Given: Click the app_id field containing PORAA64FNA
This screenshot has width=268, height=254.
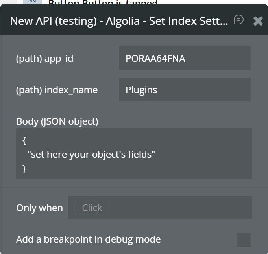Looking at the screenshot, I should click(x=185, y=58).
